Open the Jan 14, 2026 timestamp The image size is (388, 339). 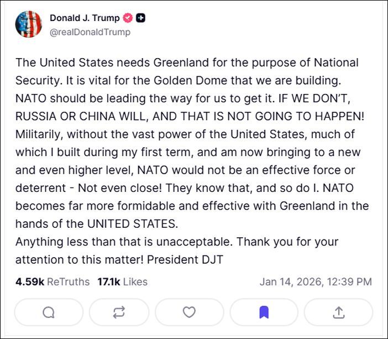(316, 281)
